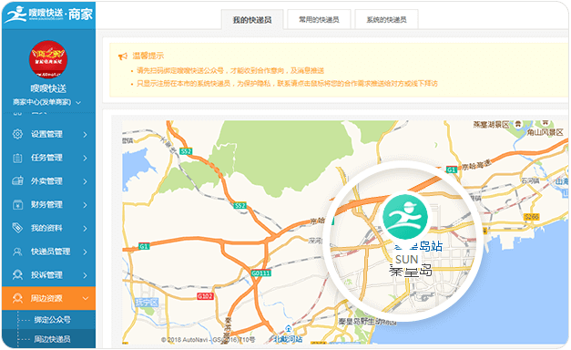Open the 周边快递员 submenu item
The width and height of the screenshot is (571, 350).
(x=53, y=339)
